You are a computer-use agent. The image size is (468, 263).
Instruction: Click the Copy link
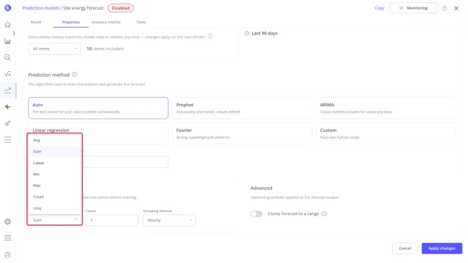click(379, 8)
